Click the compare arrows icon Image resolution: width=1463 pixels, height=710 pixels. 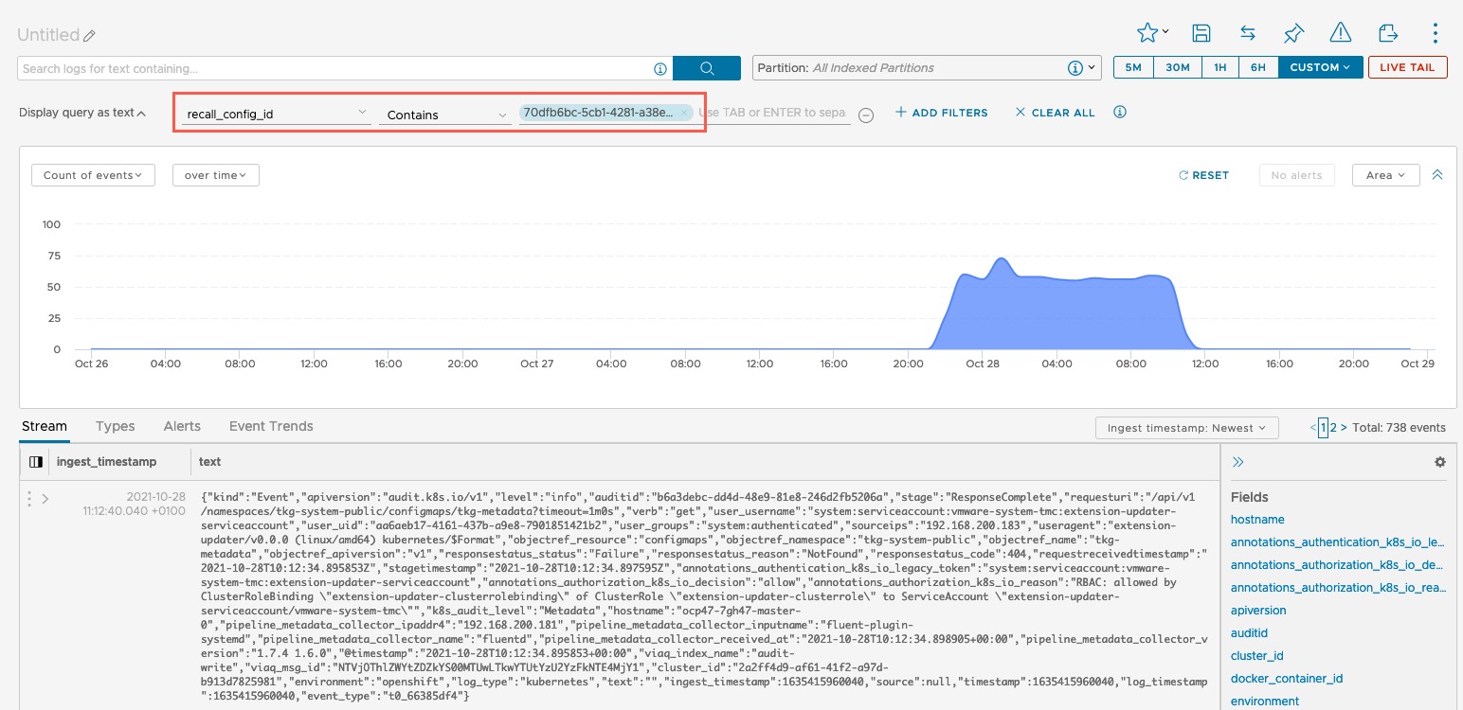coord(1248,33)
